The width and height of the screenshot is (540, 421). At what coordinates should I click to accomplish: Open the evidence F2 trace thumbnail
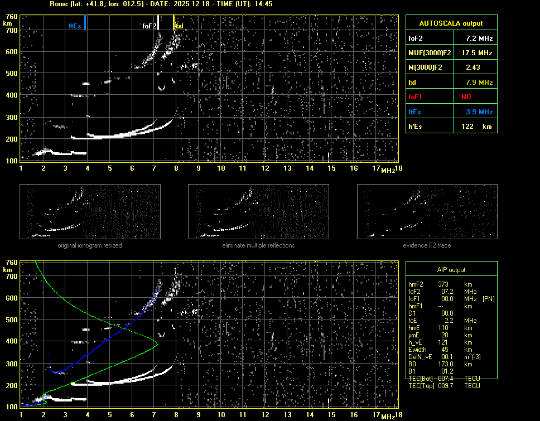click(427, 211)
